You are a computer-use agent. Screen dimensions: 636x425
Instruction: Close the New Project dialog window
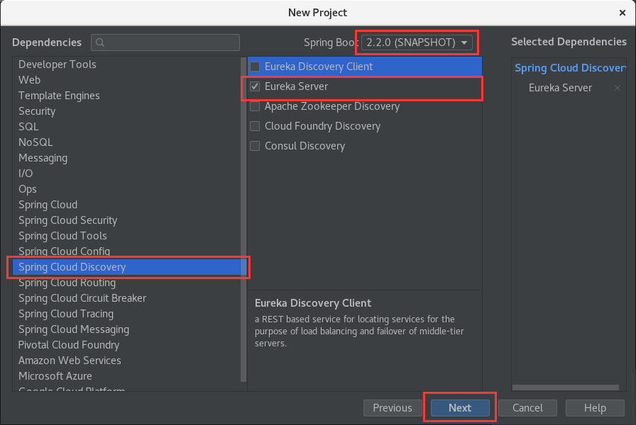click(621, 13)
